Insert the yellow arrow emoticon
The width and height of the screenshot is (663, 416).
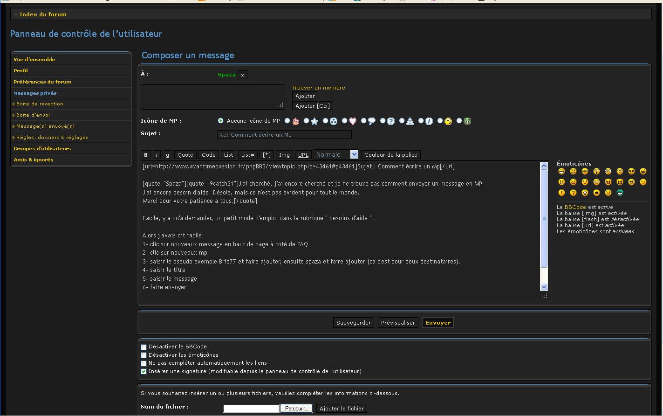[596, 193]
